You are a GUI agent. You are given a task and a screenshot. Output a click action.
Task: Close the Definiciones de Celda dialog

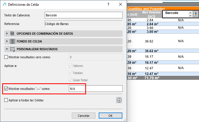120,5
